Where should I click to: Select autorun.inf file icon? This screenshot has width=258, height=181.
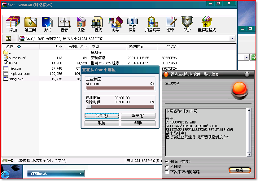[x=6, y=58]
